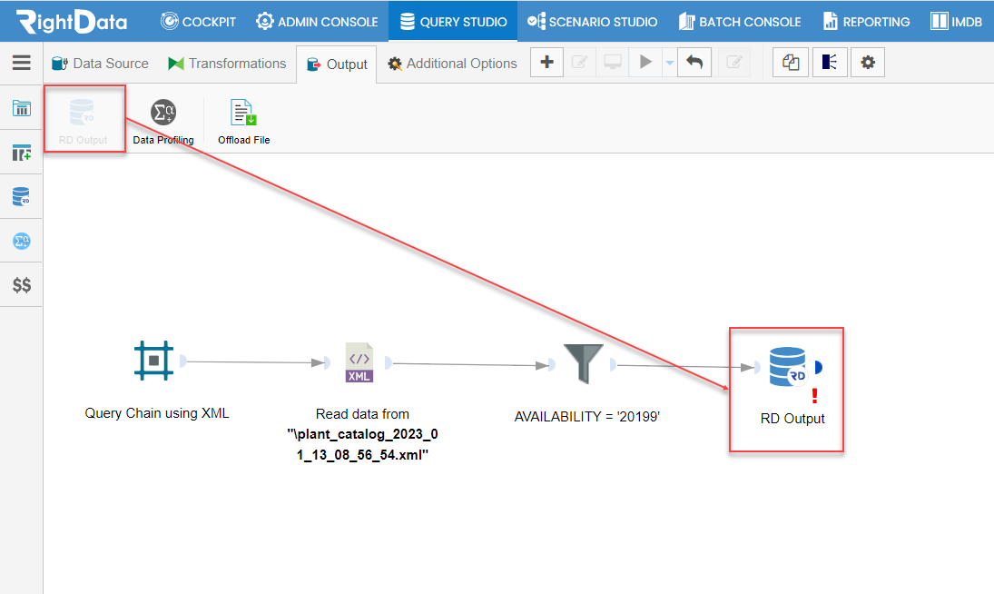Click the RD Output ribbon icon
Viewport: 994px width, 594px height.
click(x=84, y=114)
